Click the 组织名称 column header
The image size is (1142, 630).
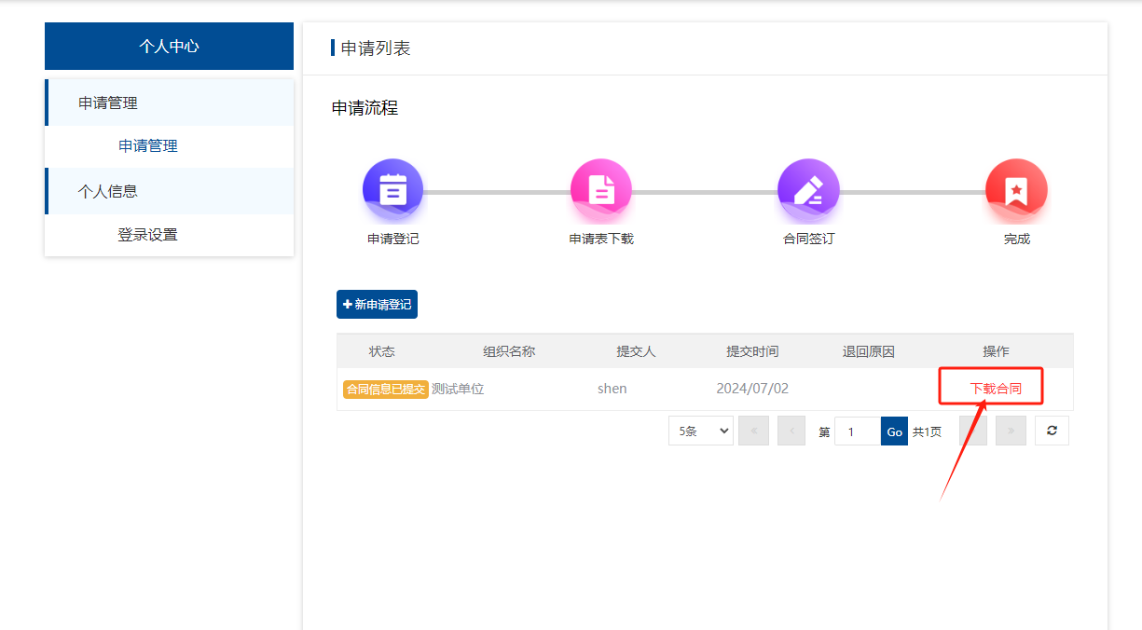pyautogui.click(x=509, y=351)
